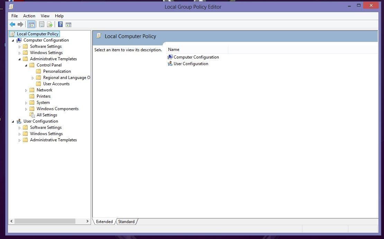Click the Printers folder icon
384x239 pixels.
pyautogui.click(x=32, y=96)
